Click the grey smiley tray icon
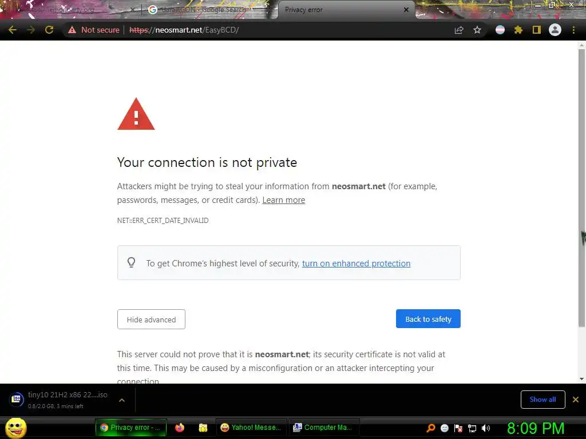 (x=444, y=428)
